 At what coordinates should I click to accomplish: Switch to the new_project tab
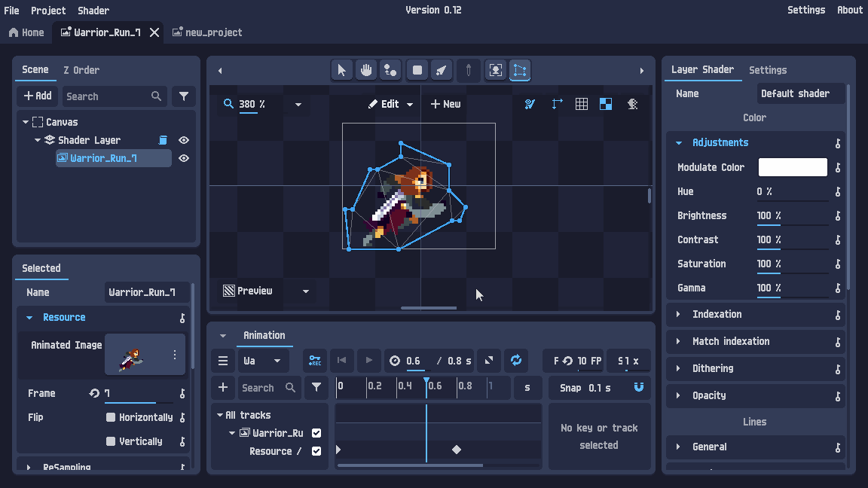[x=207, y=32]
